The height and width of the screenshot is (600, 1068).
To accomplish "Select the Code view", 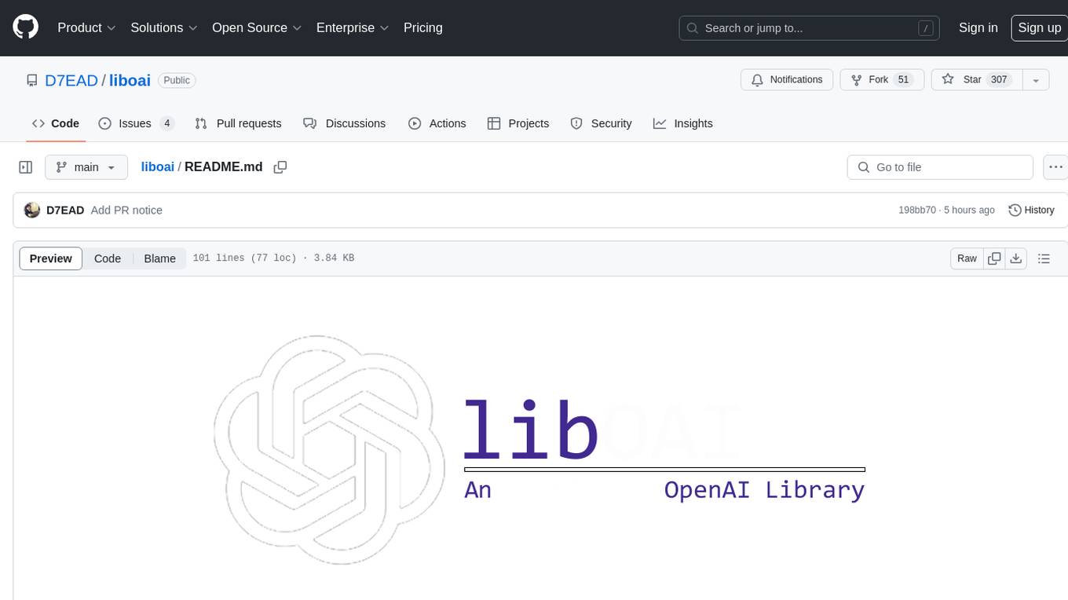I will 108,258.
